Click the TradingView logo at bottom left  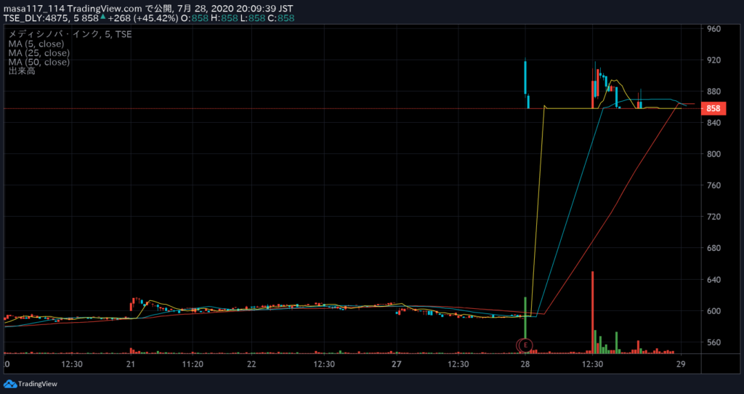[31, 384]
